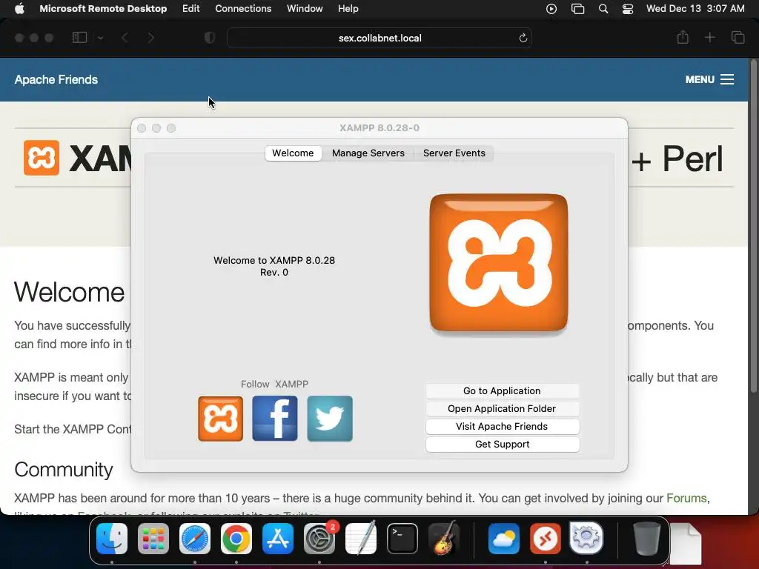Open the XAMPP follow icon in dialog

pyautogui.click(x=220, y=419)
